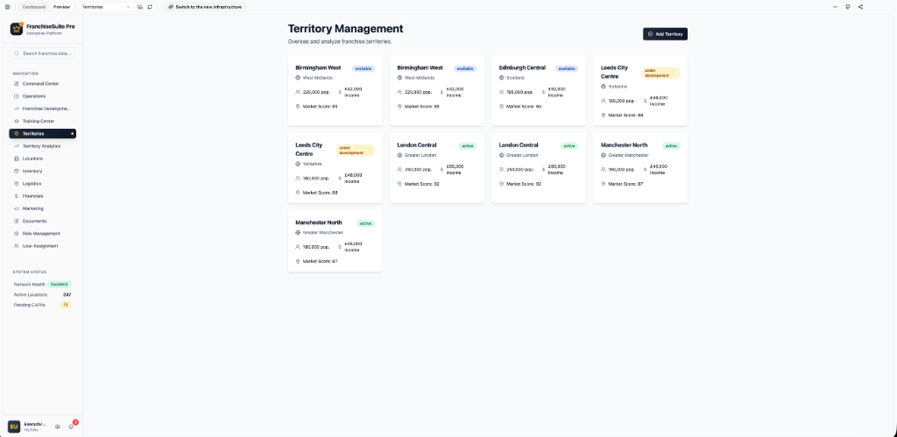Click the refresh preview icon
Image resolution: width=897 pixels, height=437 pixels.
tap(150, 7)
